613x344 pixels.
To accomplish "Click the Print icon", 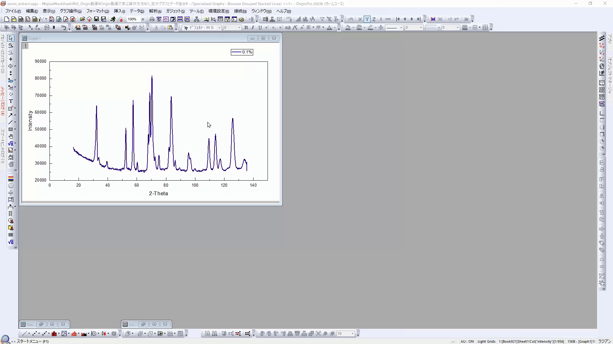I will (152, 19).
